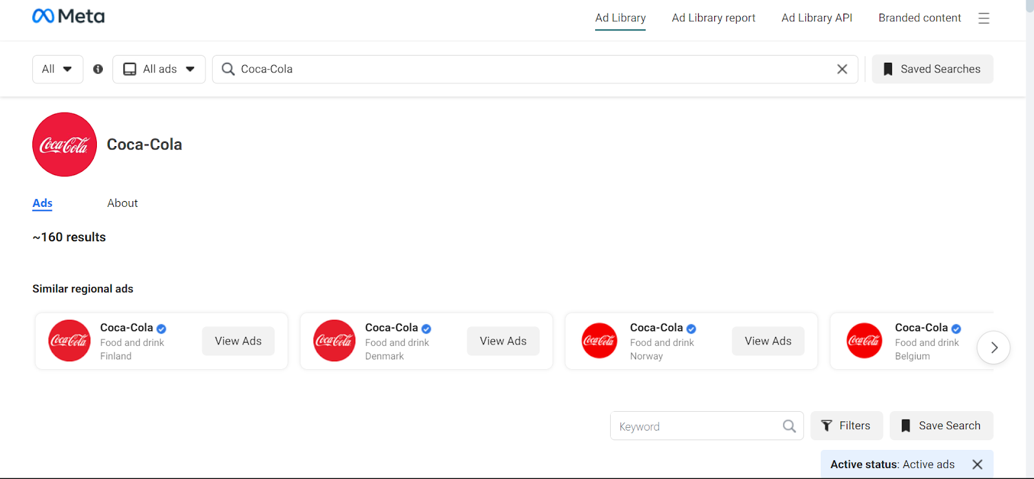
Task: Go to Ad Library API page
Action: pyautogui.click(x=816, y=18)
